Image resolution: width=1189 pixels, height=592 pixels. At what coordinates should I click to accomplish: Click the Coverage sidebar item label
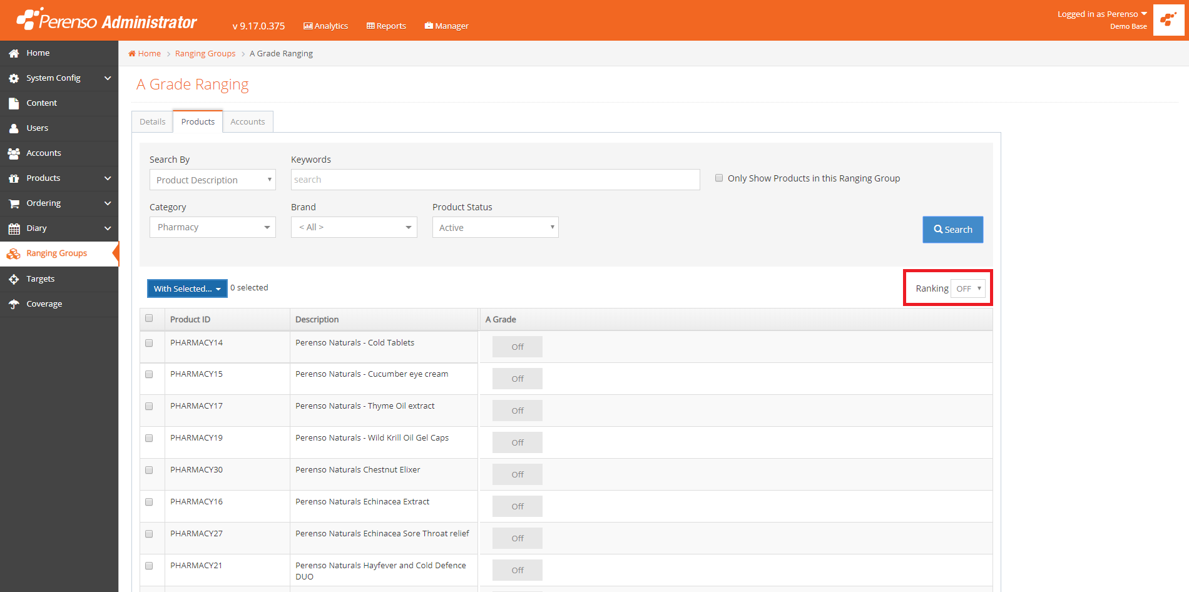(44, 304)
